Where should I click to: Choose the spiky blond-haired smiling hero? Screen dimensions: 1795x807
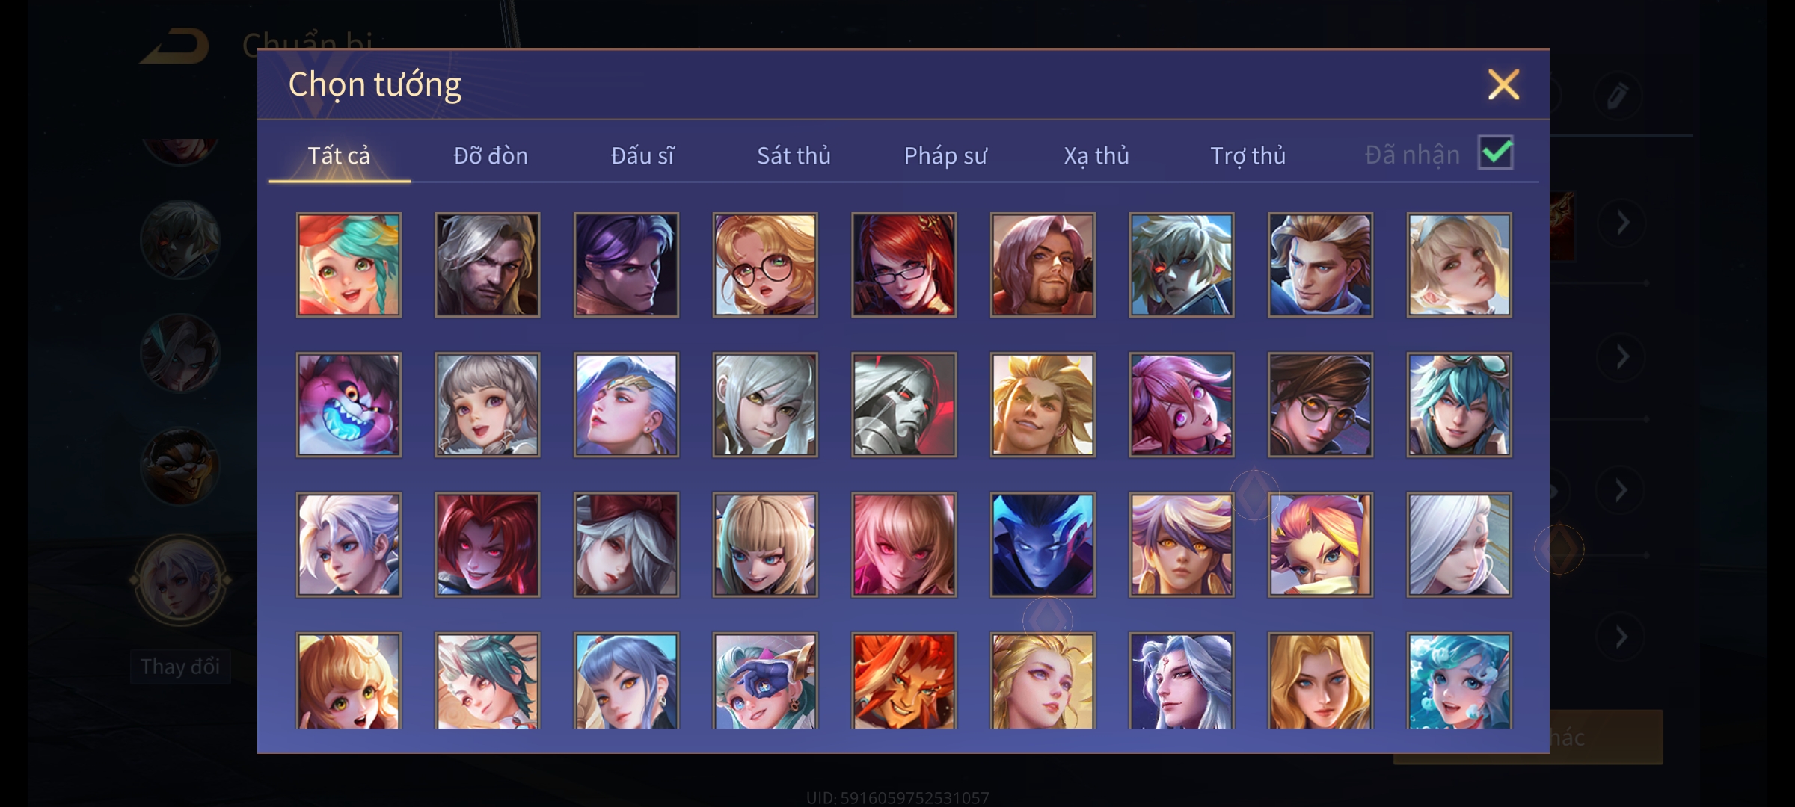click(x=1043, y=404)
